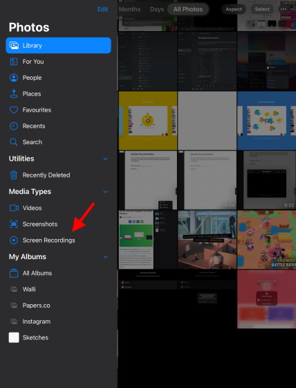The height and width of the screenshot is (388, 296).
Task: Select the Screenshots icon
Action: (14, 224)
